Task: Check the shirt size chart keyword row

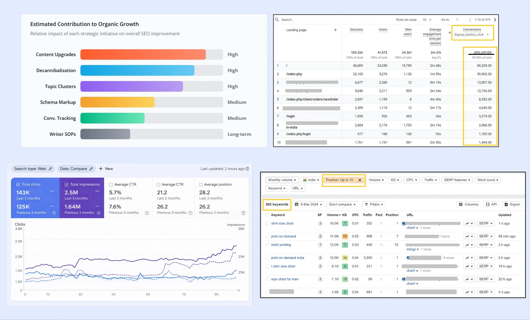Action: (x=267, y=224)
